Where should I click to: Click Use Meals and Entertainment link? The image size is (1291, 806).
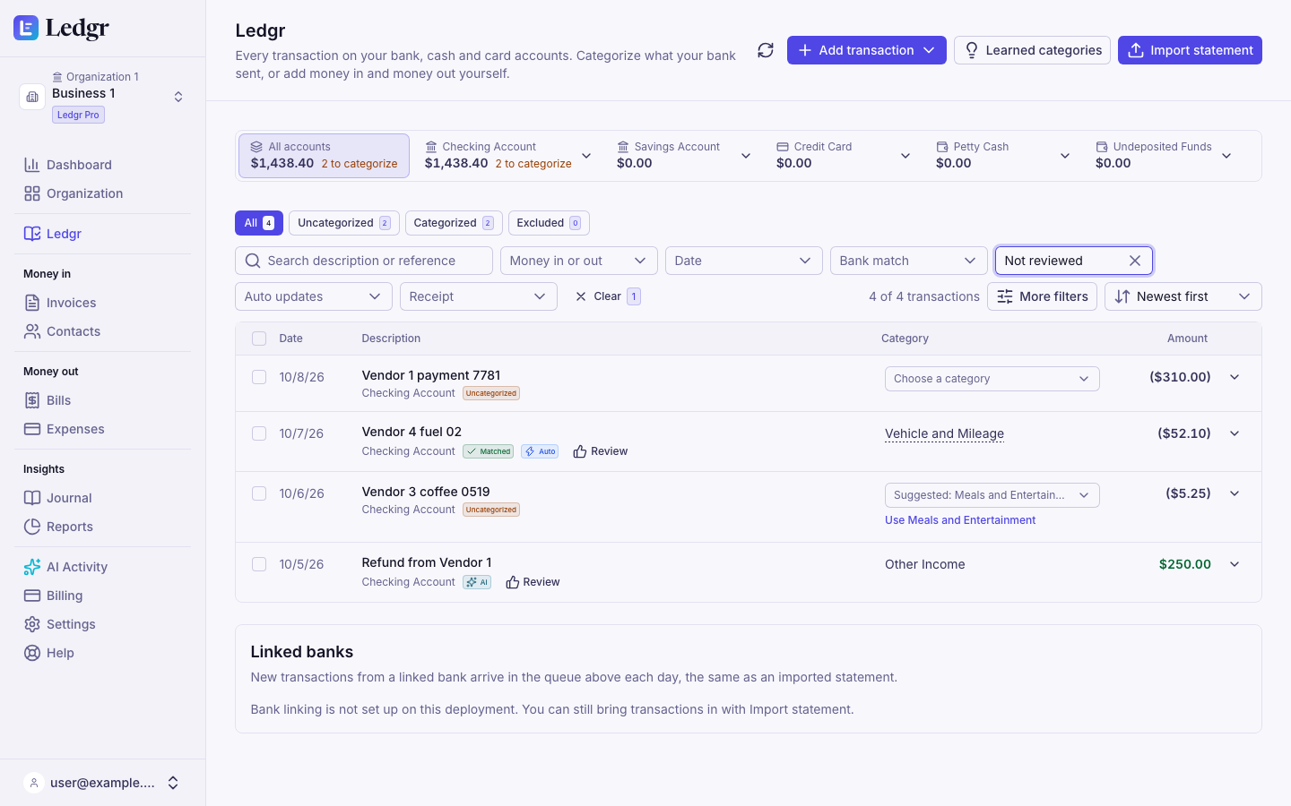(x=960, y=520)
